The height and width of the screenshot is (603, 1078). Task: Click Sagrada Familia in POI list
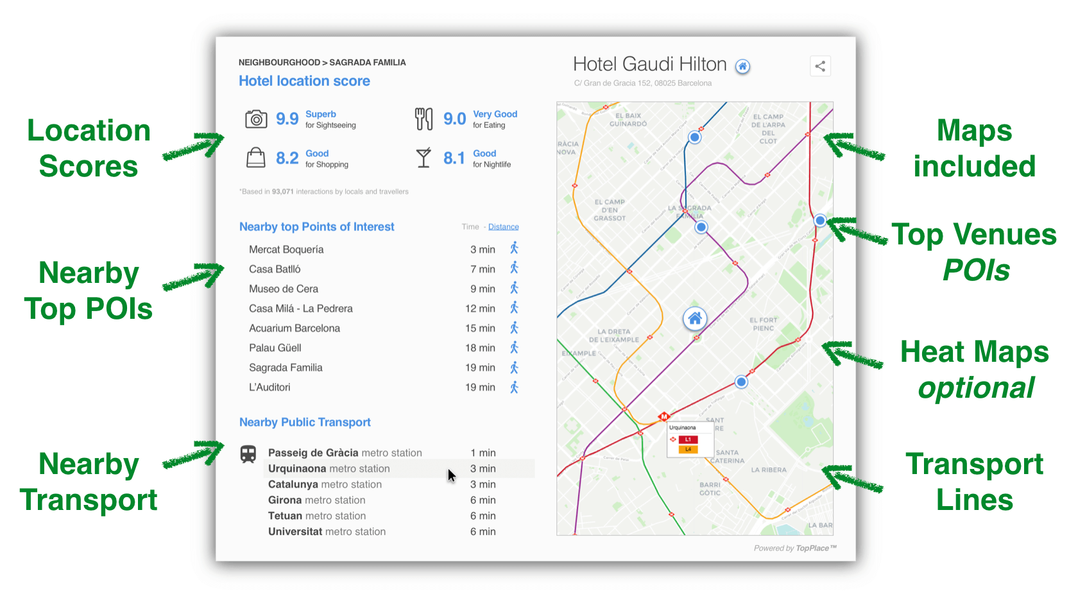[x=286, y=368]
